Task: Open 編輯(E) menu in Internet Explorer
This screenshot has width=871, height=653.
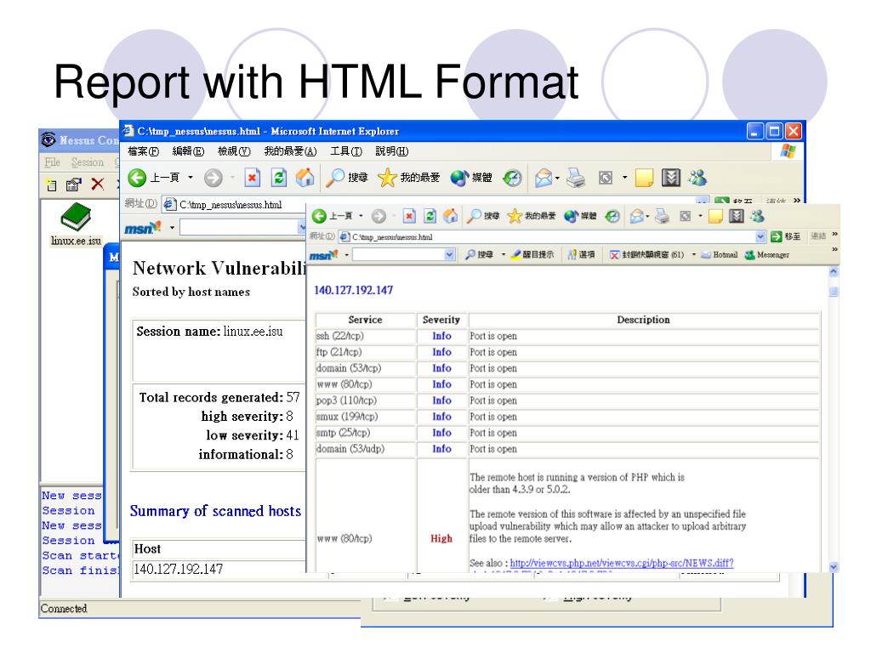Action: coord(188,151)
